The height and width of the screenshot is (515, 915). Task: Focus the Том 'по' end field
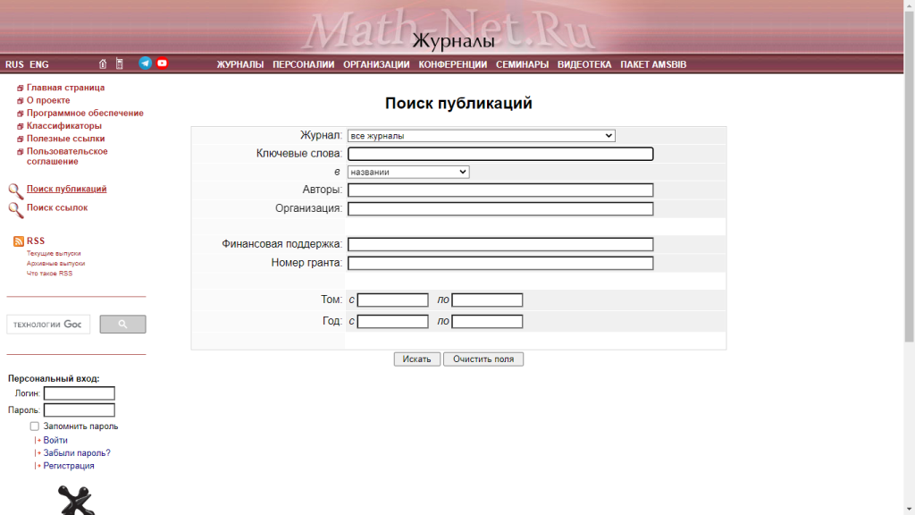click(487, 300)
